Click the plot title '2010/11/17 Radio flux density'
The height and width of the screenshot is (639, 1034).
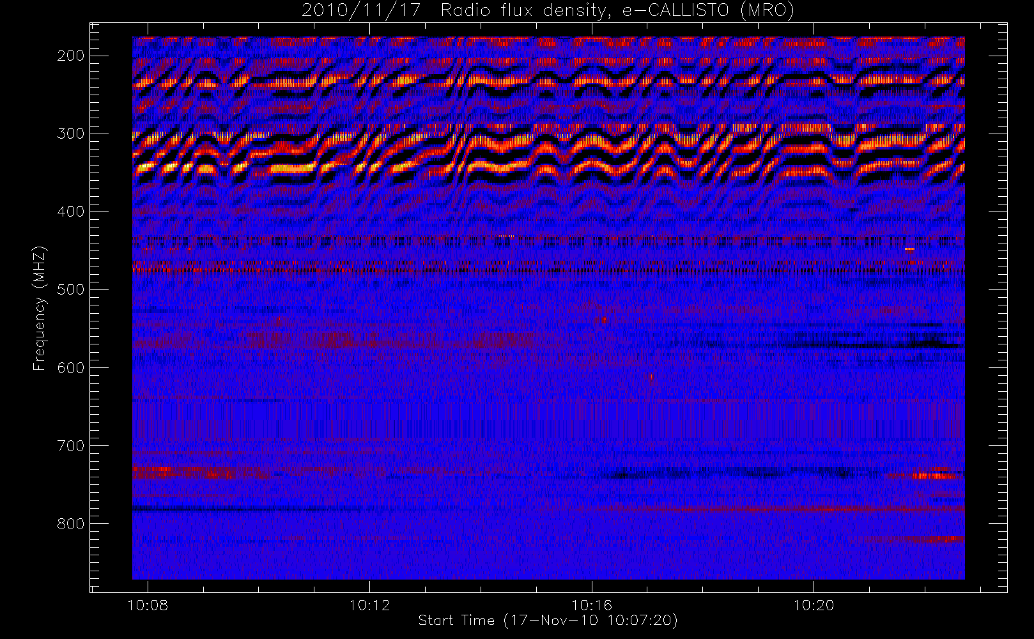[548, 11]
